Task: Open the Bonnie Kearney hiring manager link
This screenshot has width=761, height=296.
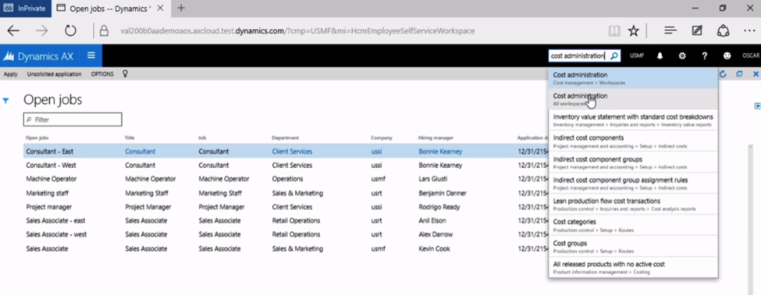Action: 440,152
